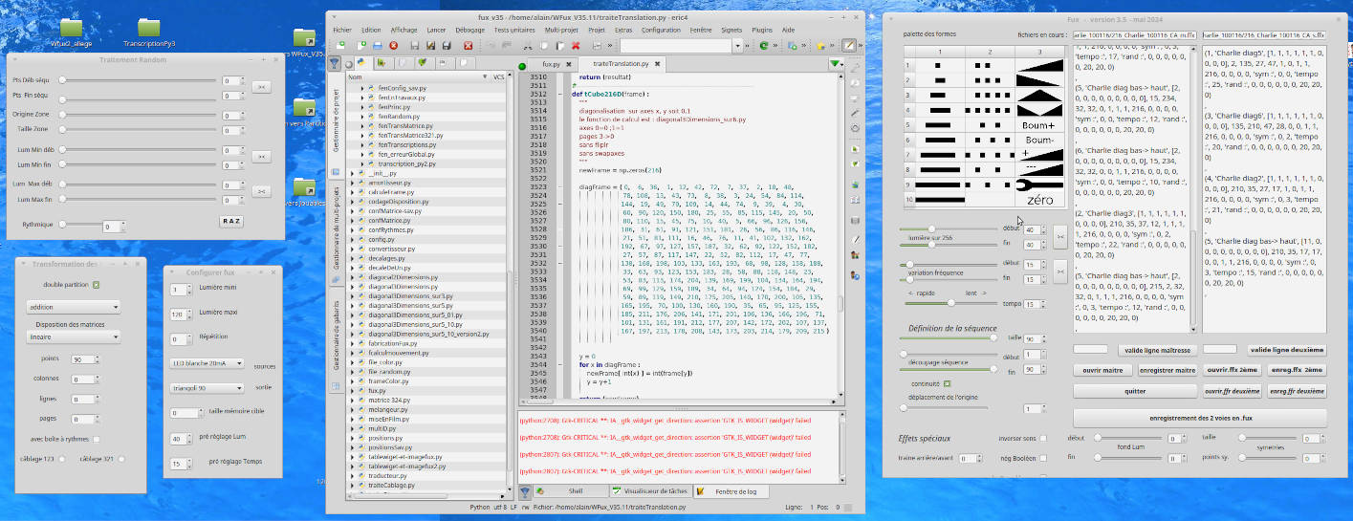Select the câblage 321 radio button
The image size is (1353, 521).
pyautogui.click(x=120, y=459)
